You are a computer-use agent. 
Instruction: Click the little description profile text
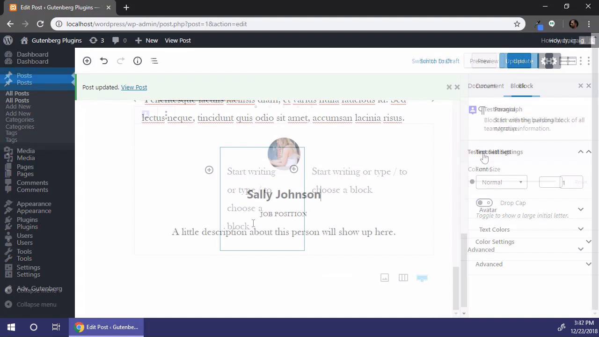284,232
